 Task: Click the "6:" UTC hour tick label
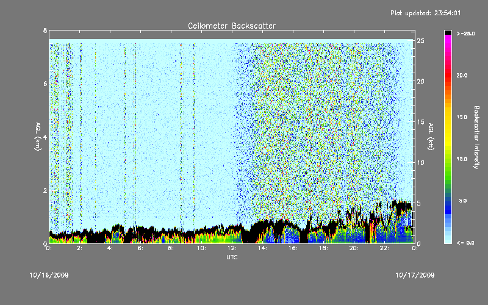point(141,248)
